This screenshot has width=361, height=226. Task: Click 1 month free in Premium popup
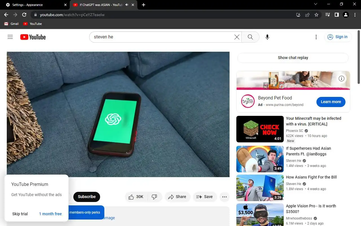50,214
